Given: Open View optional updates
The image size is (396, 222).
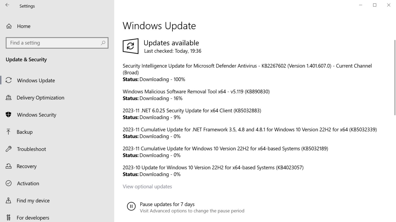Looking at the screenshot, I should pyautogui.click(x=147, y=186).
